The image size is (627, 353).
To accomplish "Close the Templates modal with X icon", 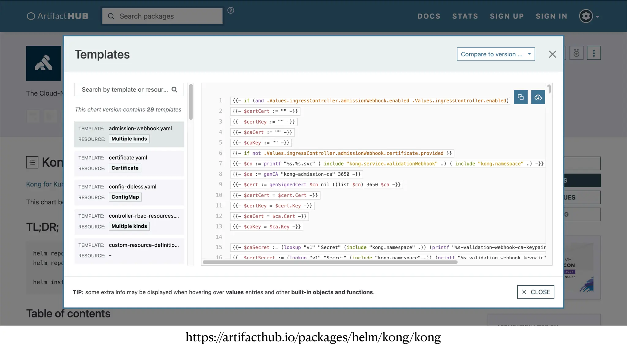I will click(x=552, y=54).
